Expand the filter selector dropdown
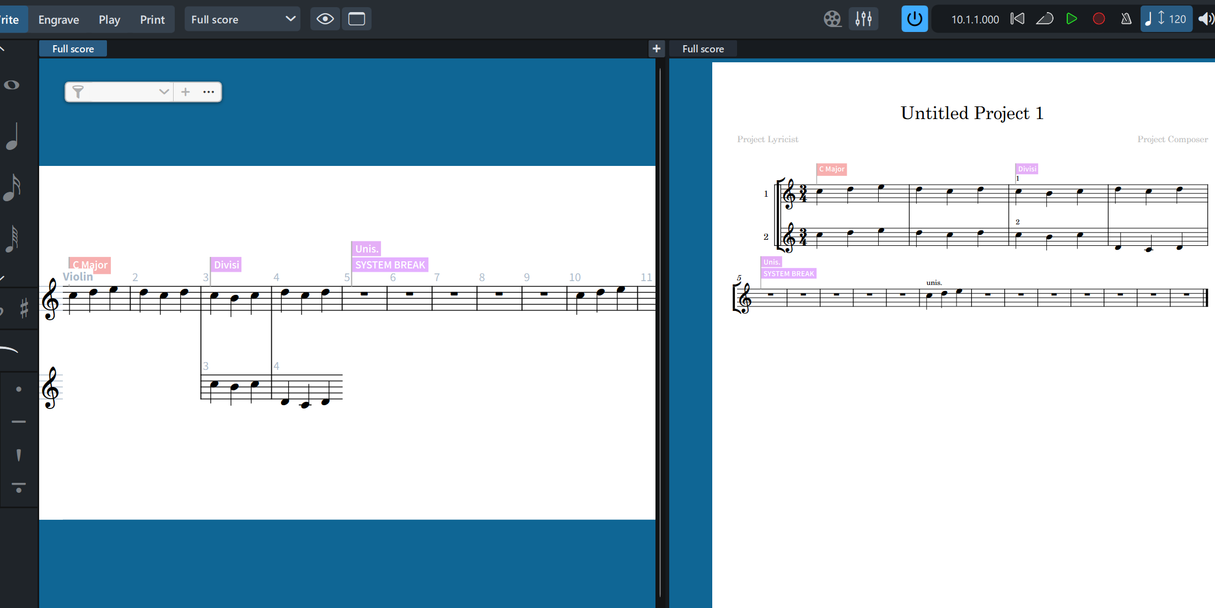1215x608 pixels. 164,92
